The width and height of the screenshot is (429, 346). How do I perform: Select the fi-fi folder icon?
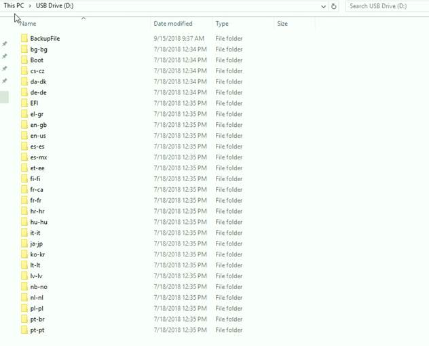coord(24,179)
